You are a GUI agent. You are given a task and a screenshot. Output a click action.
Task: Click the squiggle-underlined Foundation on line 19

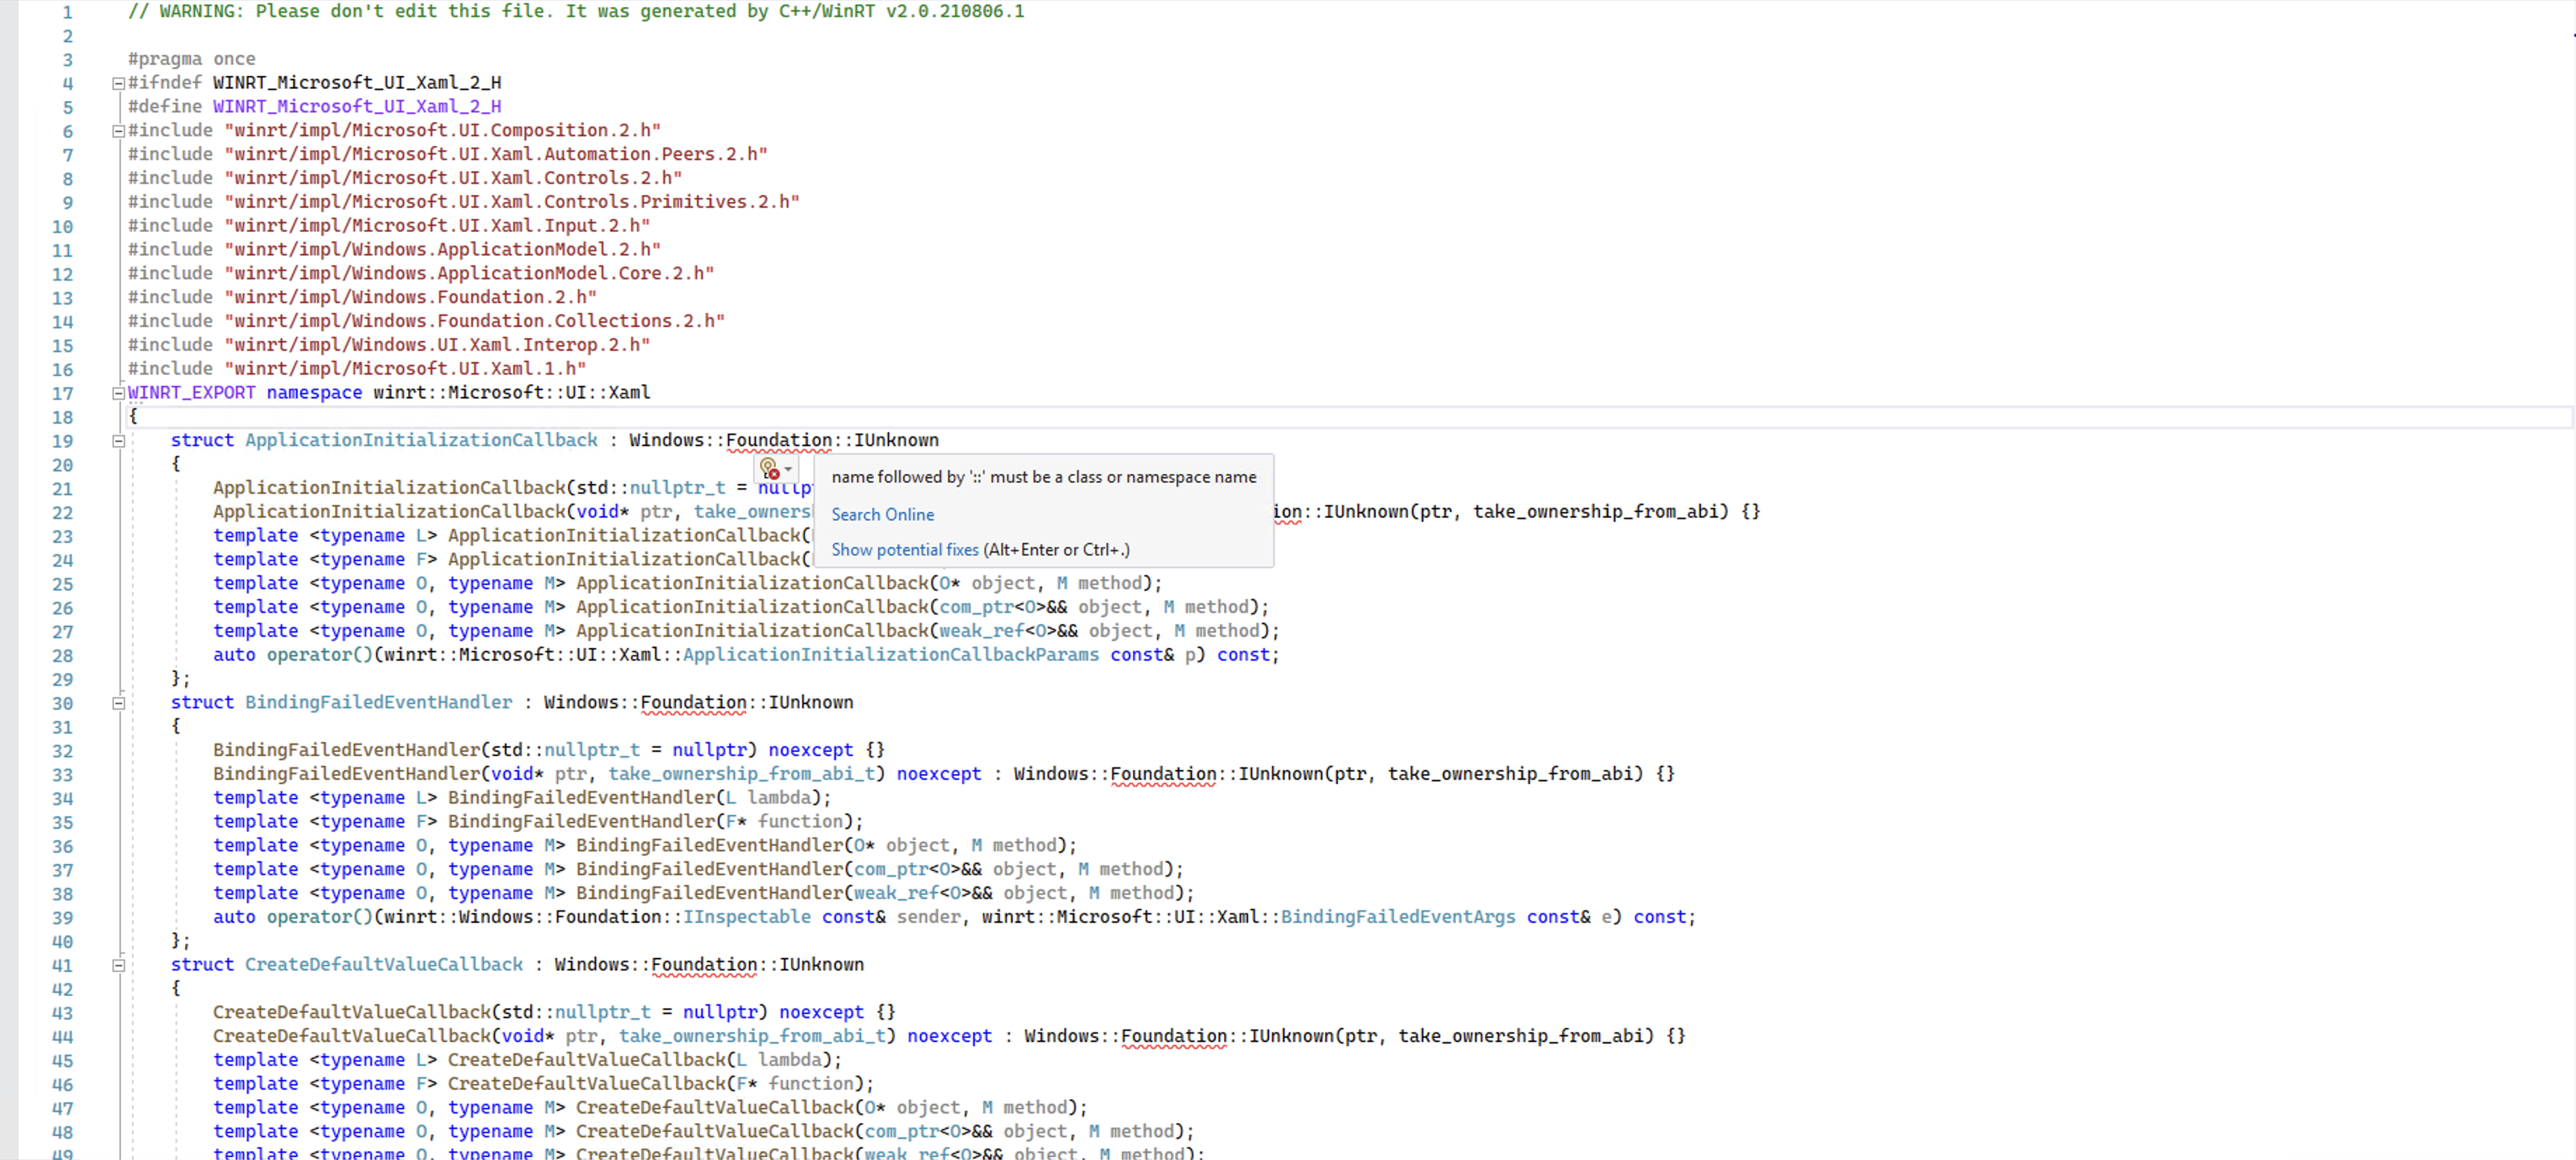[x=779, y=440]
